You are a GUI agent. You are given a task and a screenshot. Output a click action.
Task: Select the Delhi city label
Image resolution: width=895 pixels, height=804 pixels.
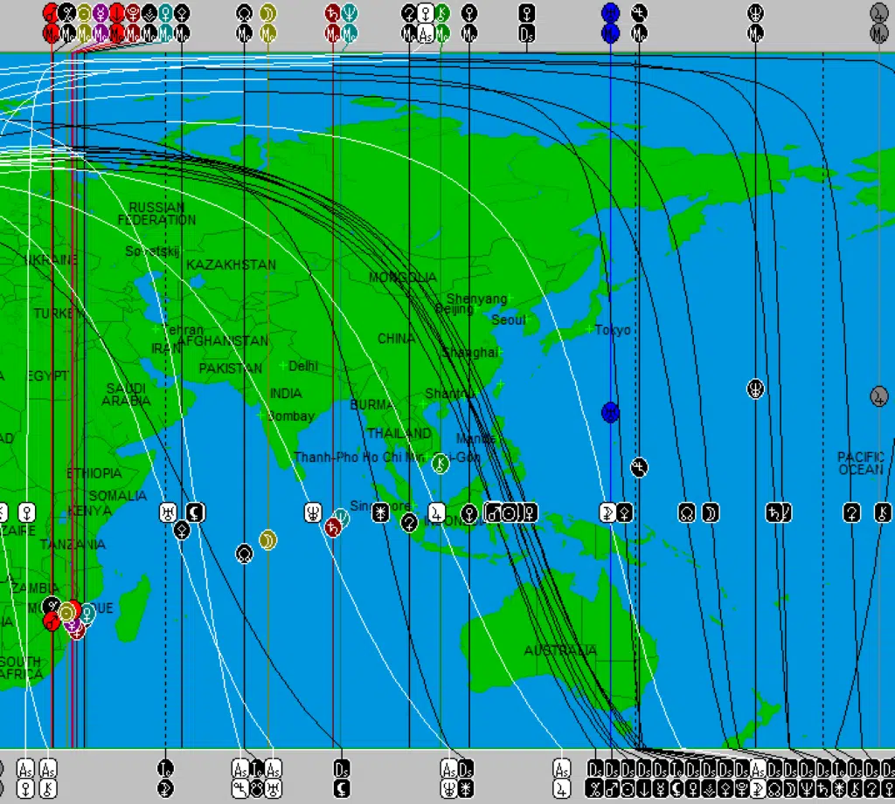click(302, 366)
